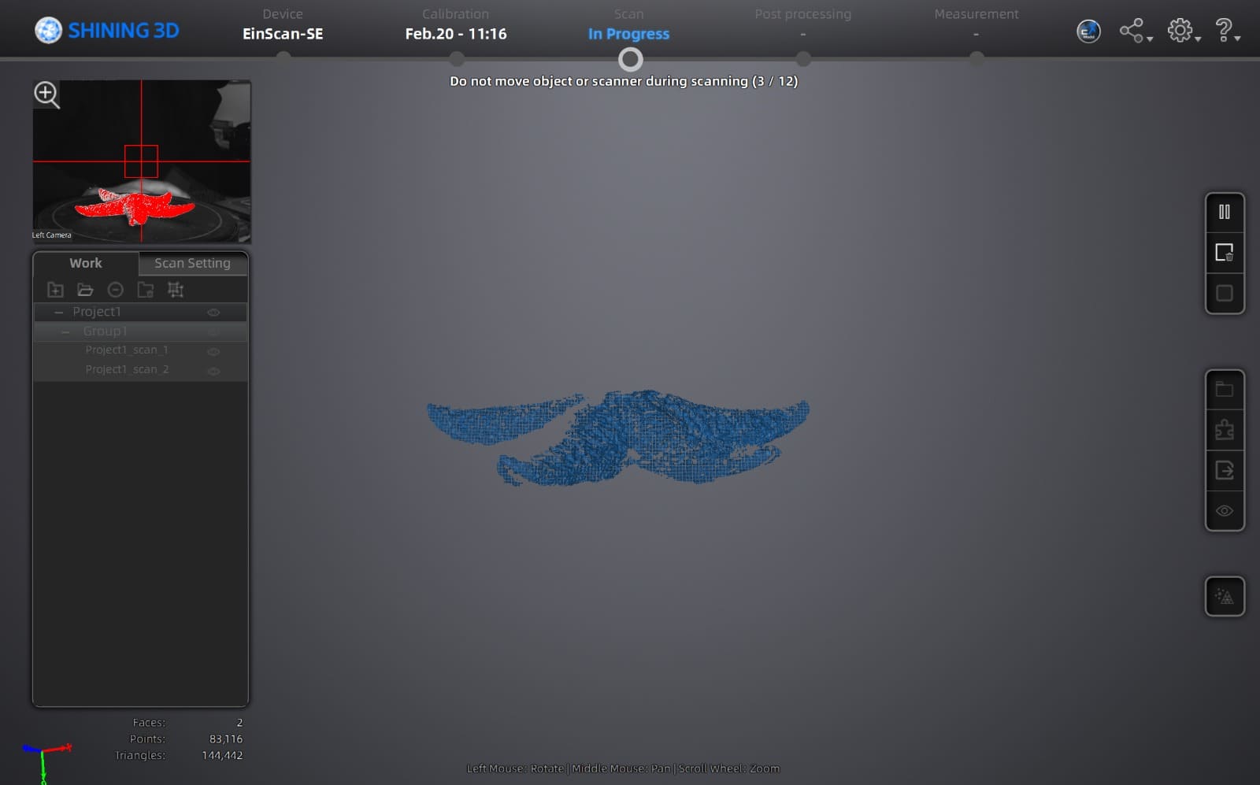The height and width of the screenshot is (785, 1260).
Task: Select Project1_scan_2 in the tree
Action: [127, 369]
